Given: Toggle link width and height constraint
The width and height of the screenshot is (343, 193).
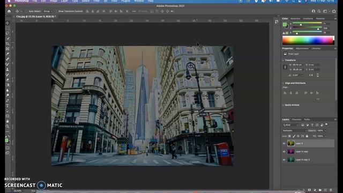Looking at the screenshot, I should pos(285,67).
